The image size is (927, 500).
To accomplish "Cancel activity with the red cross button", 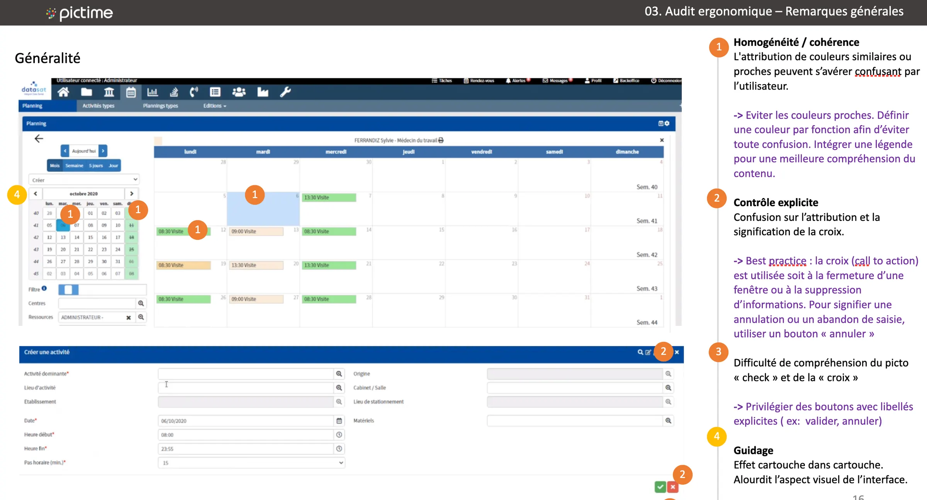I will point(673,487).
